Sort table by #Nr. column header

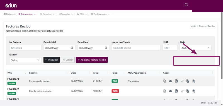(x=10, y=73)
